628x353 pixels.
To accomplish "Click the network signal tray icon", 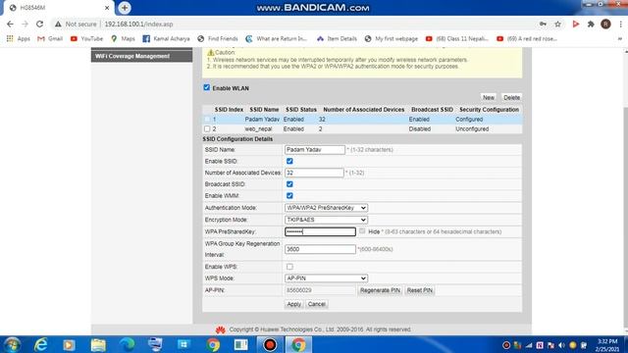I will (x=529, y=345).
